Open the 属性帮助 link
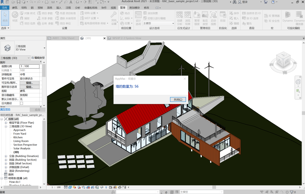Image resolution: width=305 pixels, height=194 pixels. point(5,109)
